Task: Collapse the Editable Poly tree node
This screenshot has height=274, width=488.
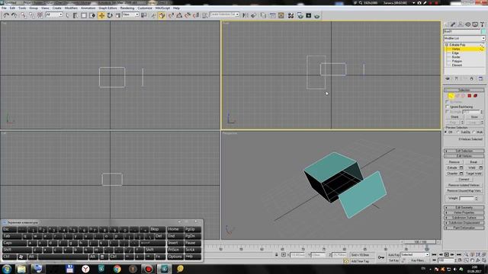Action: [447, 45]
